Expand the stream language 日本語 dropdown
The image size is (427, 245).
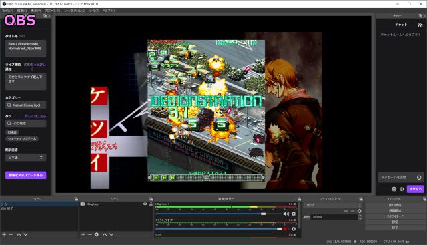pos(25,158)
